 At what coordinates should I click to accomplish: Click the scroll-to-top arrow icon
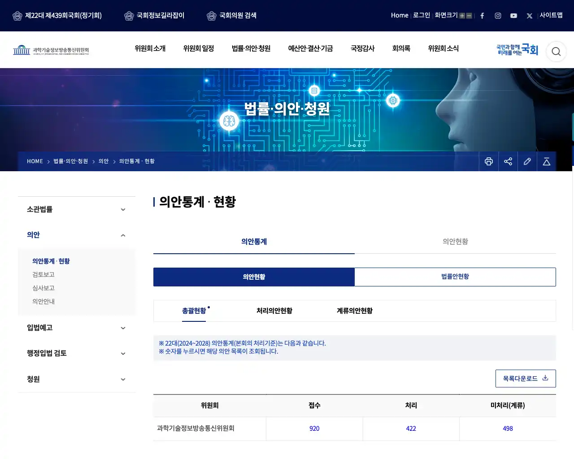click(547, 161)
